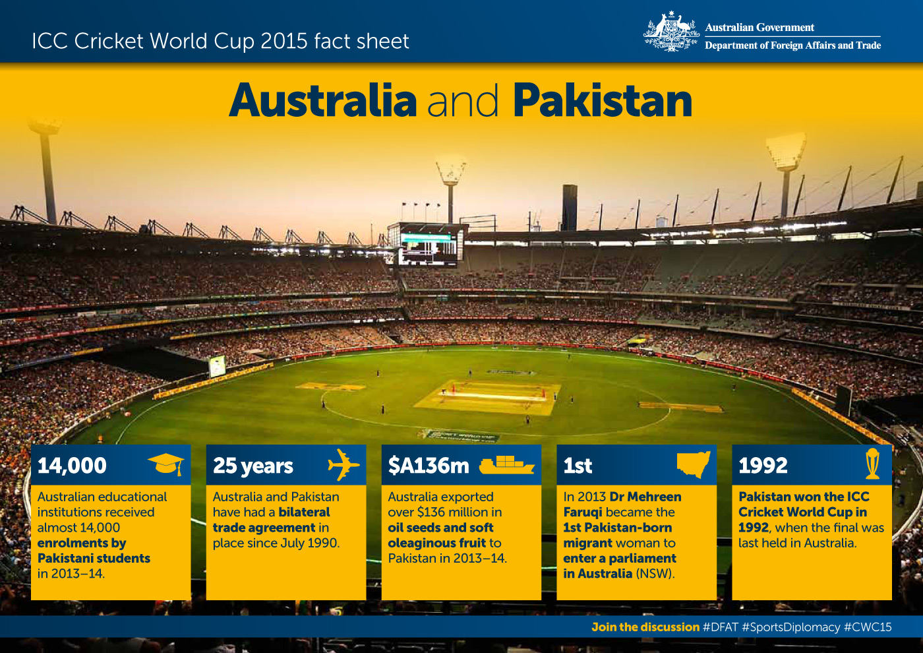923x653 pixels.
Task: Click 'Join the discussion' text
Action: coord(645,627)
